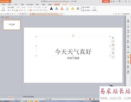
Task: Click the undo icon
Action: [13, 14]
